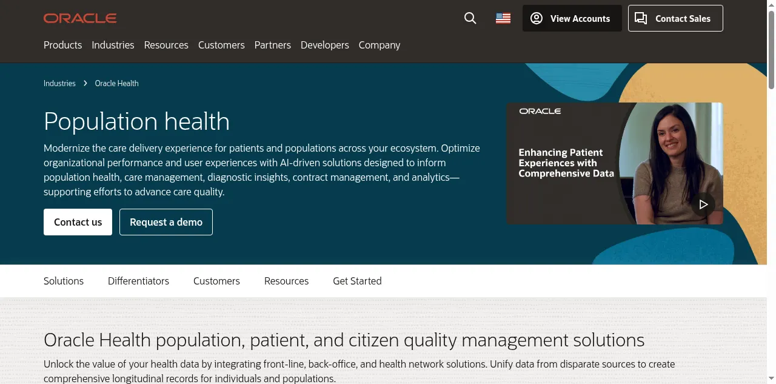This screenshot has height=384, width=776.
Task: Go to Industries breadcrumb link
Action: 59,83
